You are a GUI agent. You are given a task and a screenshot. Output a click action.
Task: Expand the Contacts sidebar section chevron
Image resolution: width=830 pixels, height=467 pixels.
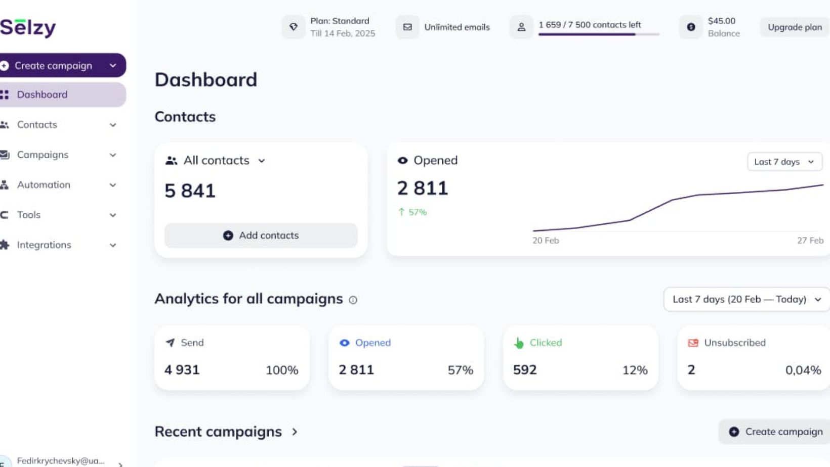click(113, 125)
